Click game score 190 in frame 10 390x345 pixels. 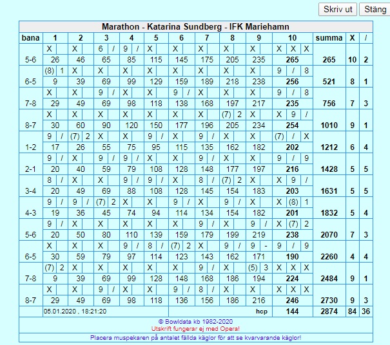[292, 256]
